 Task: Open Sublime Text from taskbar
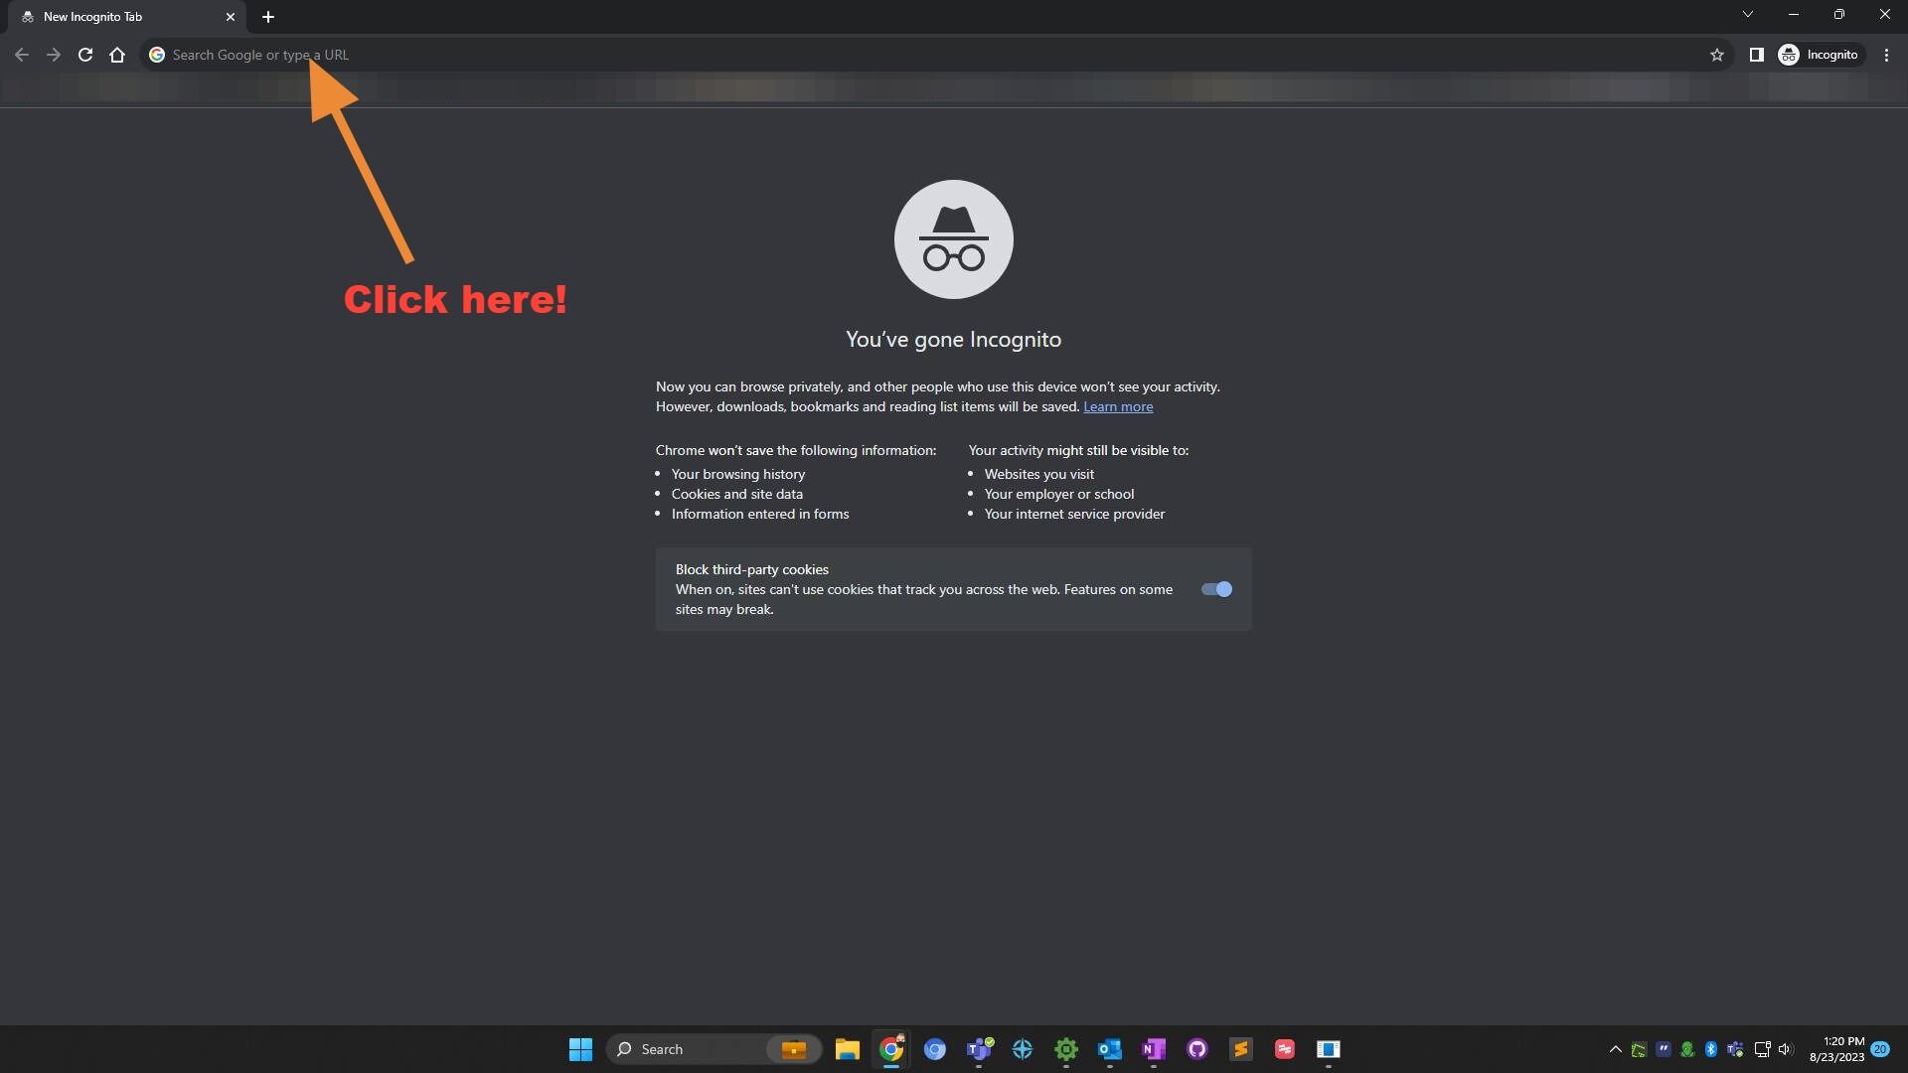pyautogui.click(x=1241, y=1049)
